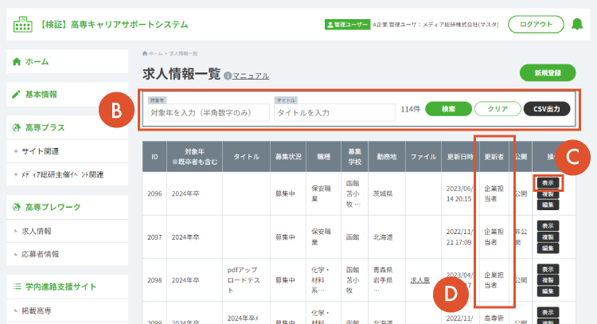This screenshot has height=324, width=597.
Task: Click 複製 button for row 2097
Action: (548, 236)
